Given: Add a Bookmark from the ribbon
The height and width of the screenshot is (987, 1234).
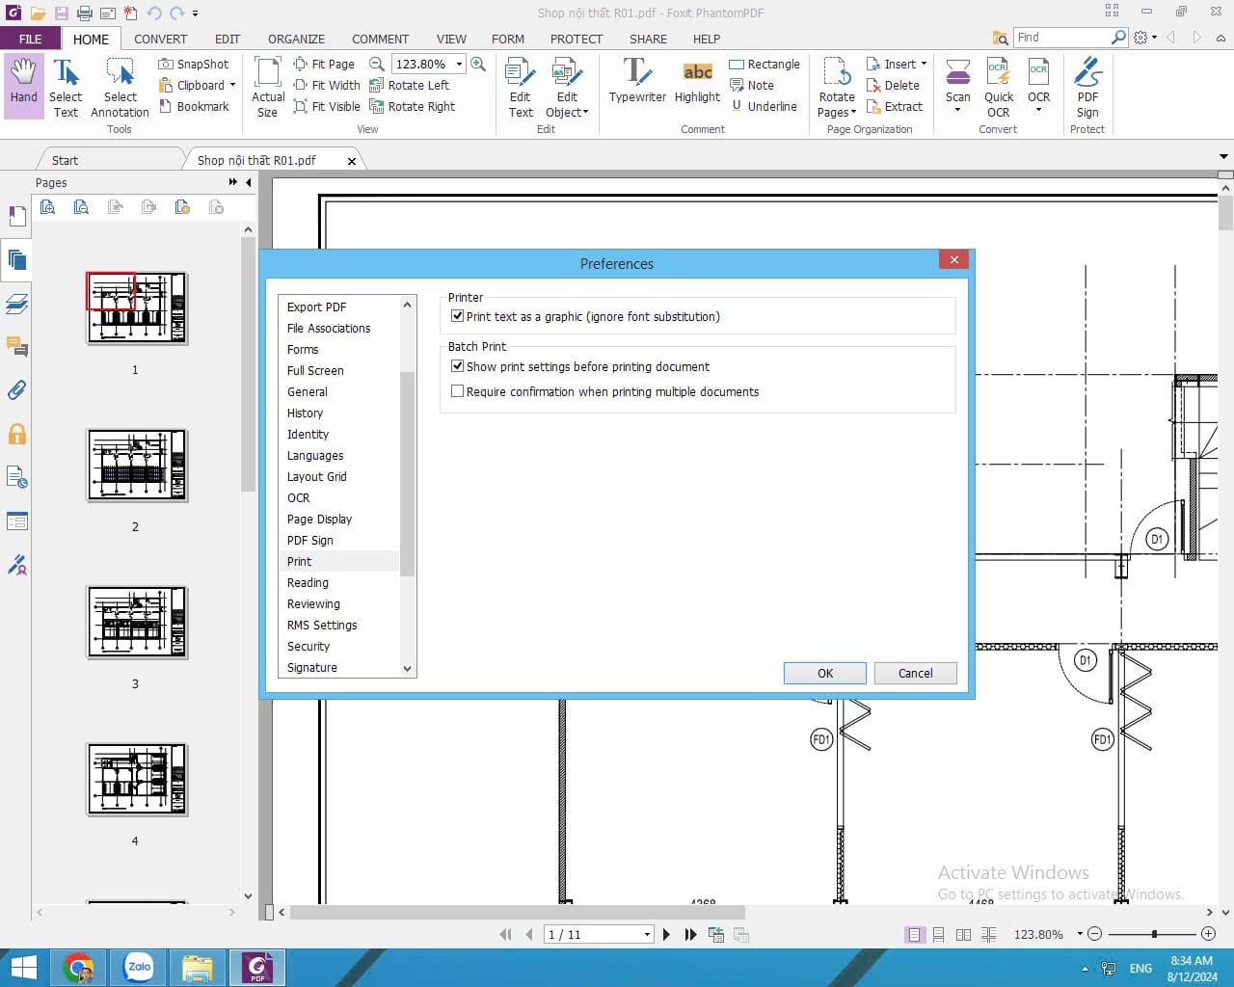Looking at the screenshot, I should point(194,106).
